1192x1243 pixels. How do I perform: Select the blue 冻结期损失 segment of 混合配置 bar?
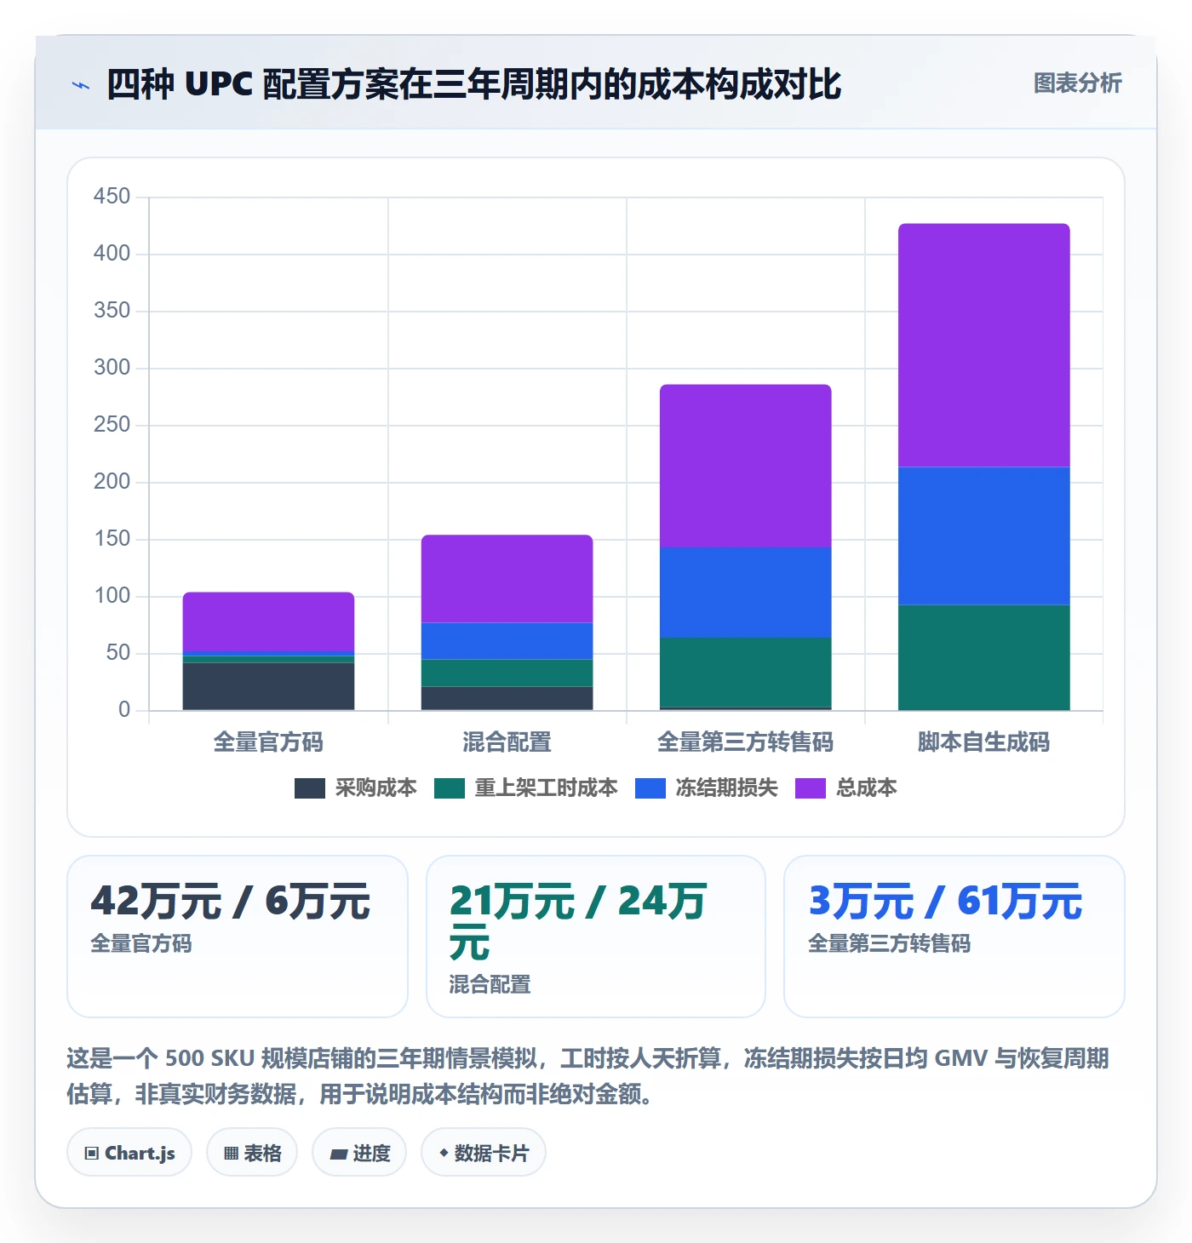[507, 641]
